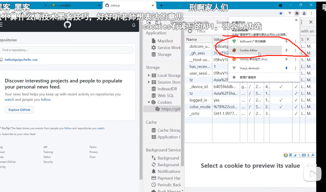Viewport: 326px width, 192px height.
Task: Select IndexedDB in Storage section
Action: tap(164, 89)
